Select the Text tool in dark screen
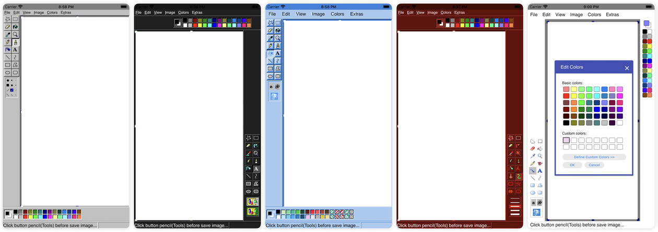The image size is (658, 232). [256, 168]
